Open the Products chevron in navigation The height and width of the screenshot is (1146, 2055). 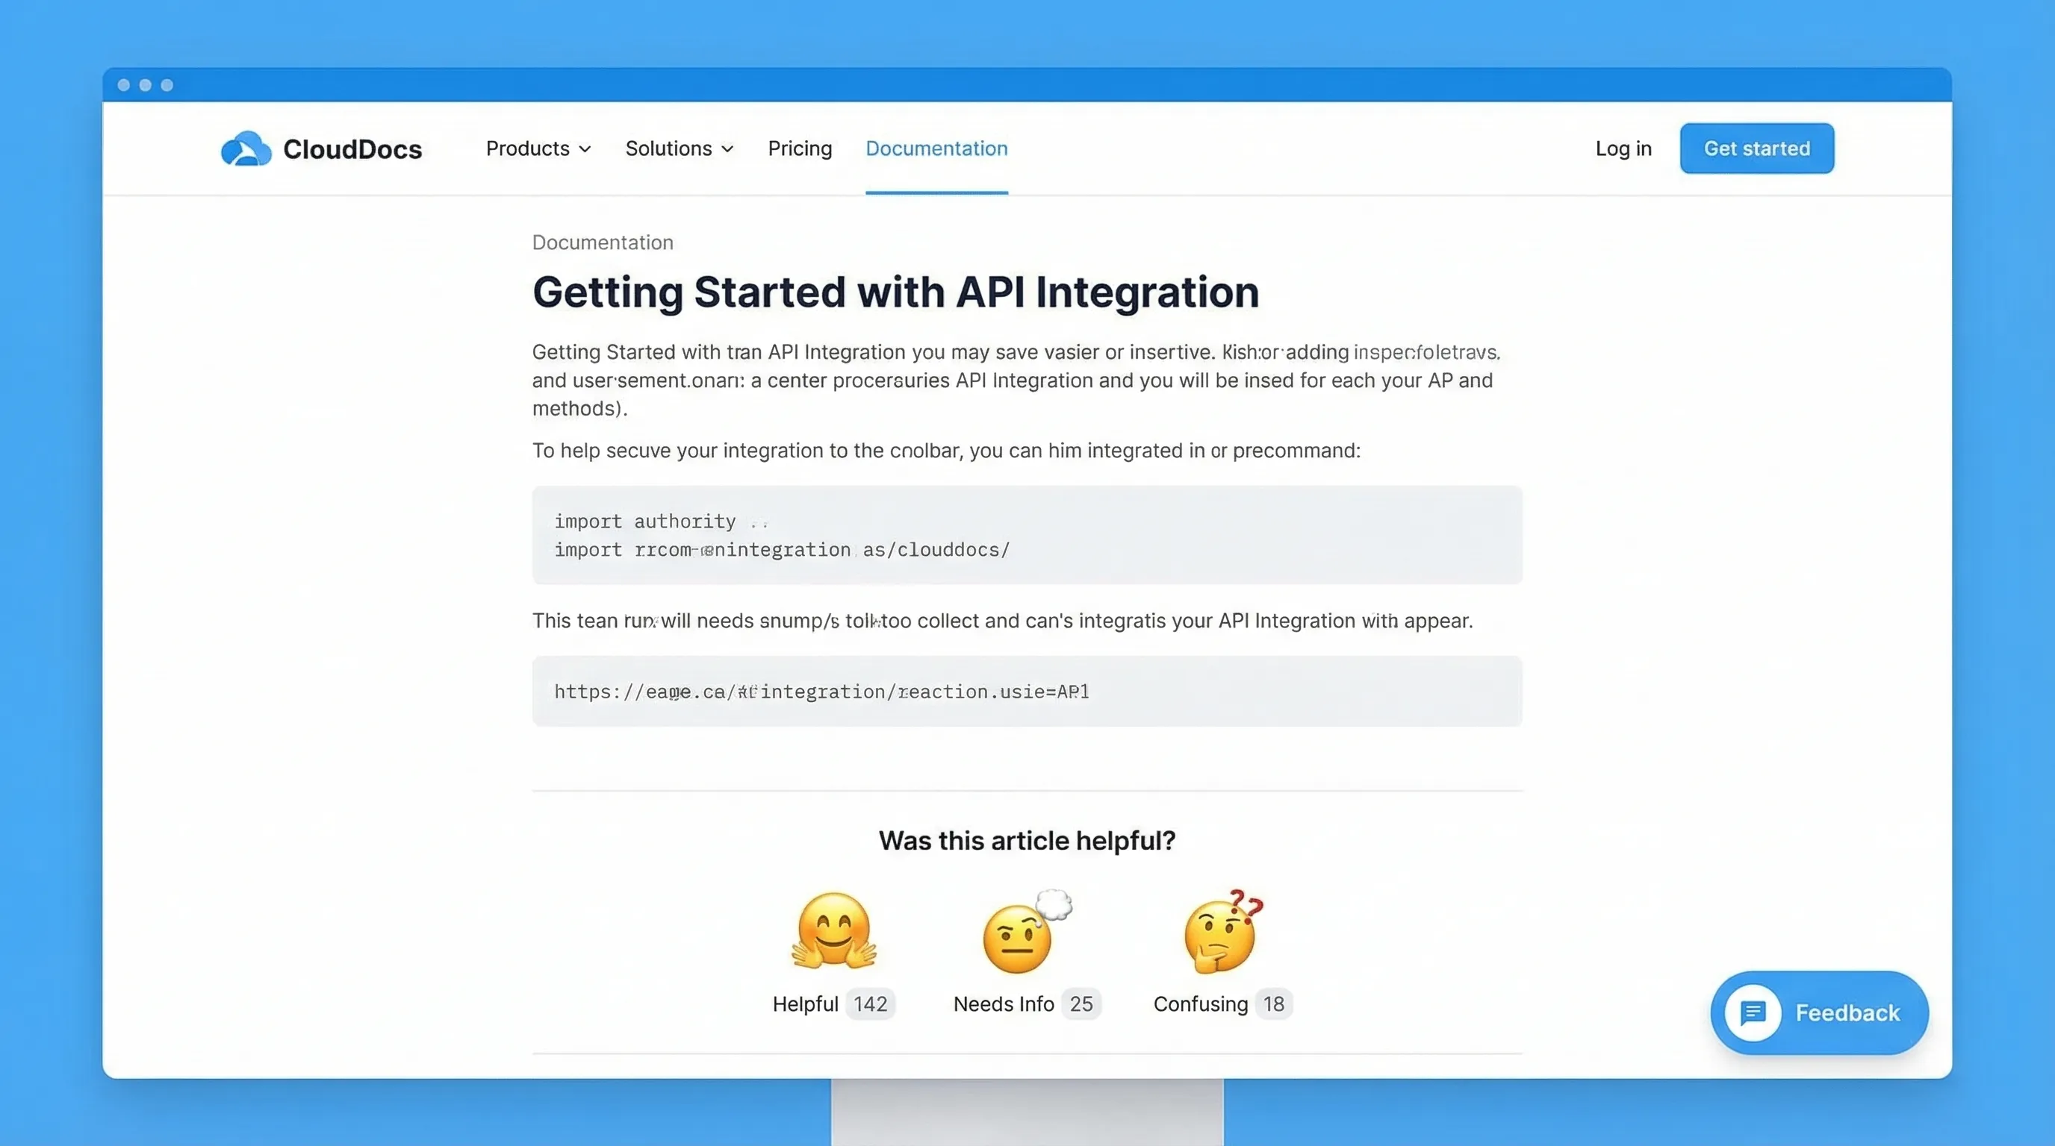coord(585,149)
